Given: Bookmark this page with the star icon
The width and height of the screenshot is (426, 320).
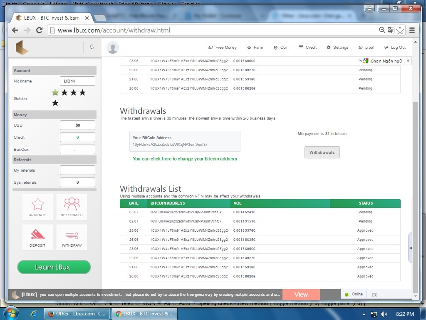Looking at the screenshot, I should click(x=400, y=30).
